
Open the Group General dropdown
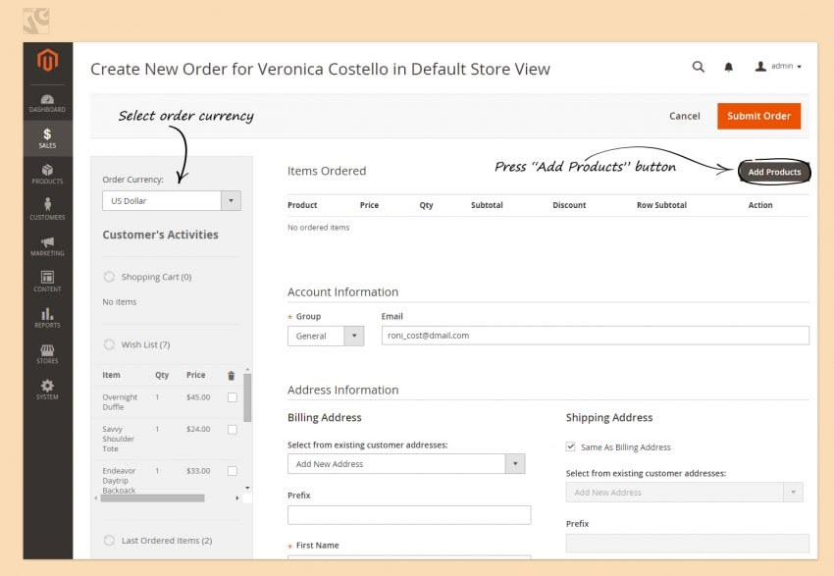tap(326, 337)
